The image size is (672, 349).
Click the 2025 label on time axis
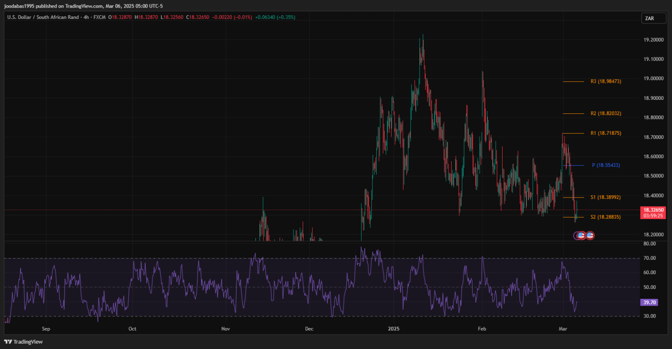394,328
